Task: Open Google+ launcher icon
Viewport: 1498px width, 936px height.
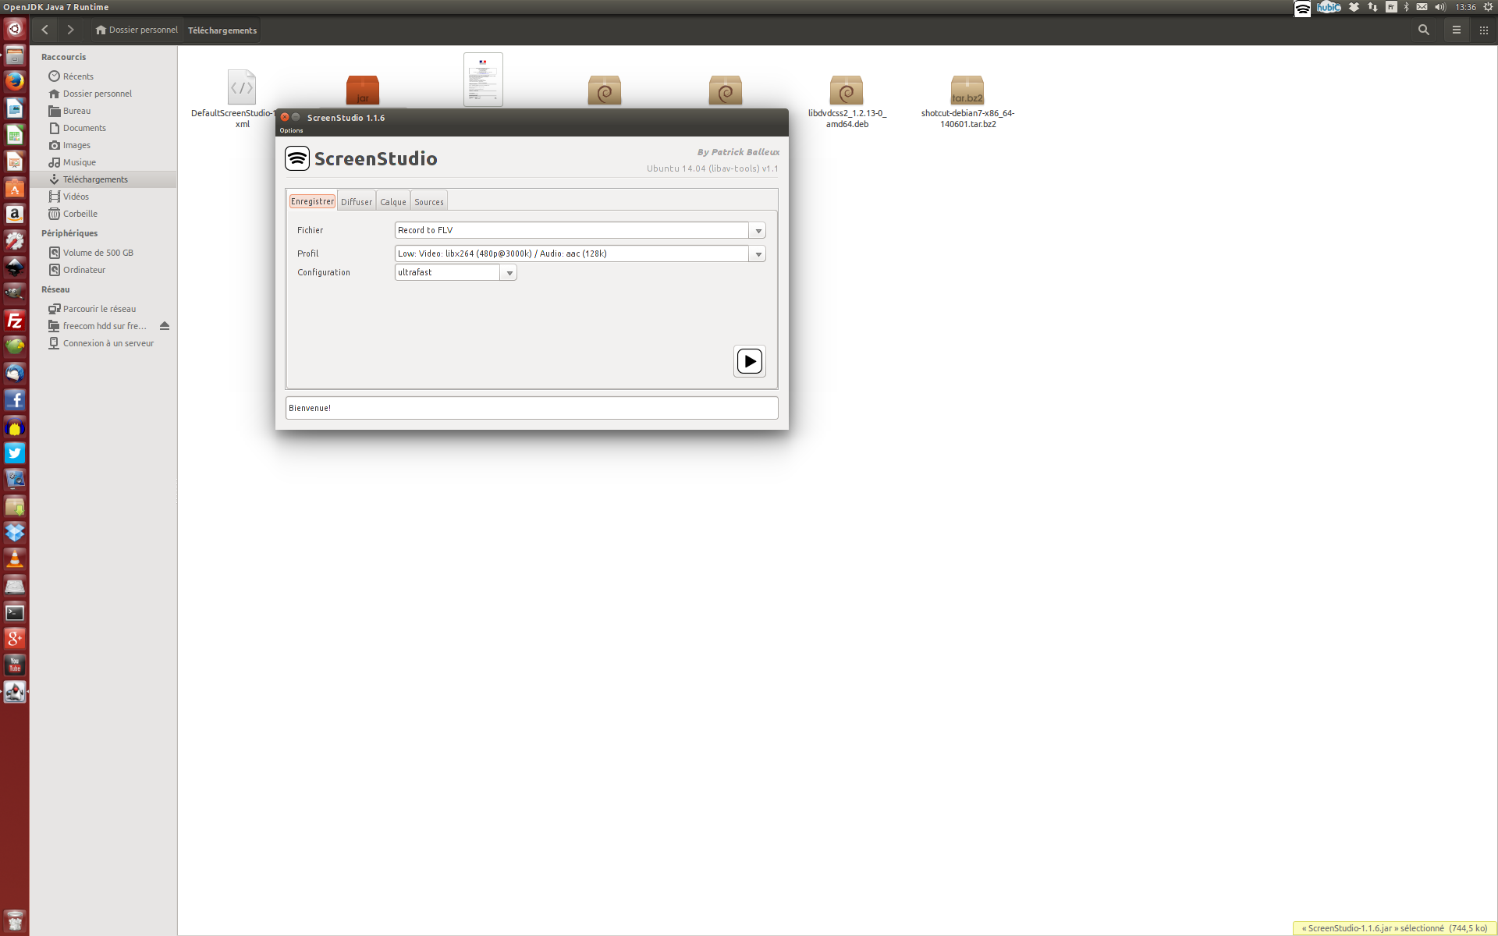Action: click(15, 639)
